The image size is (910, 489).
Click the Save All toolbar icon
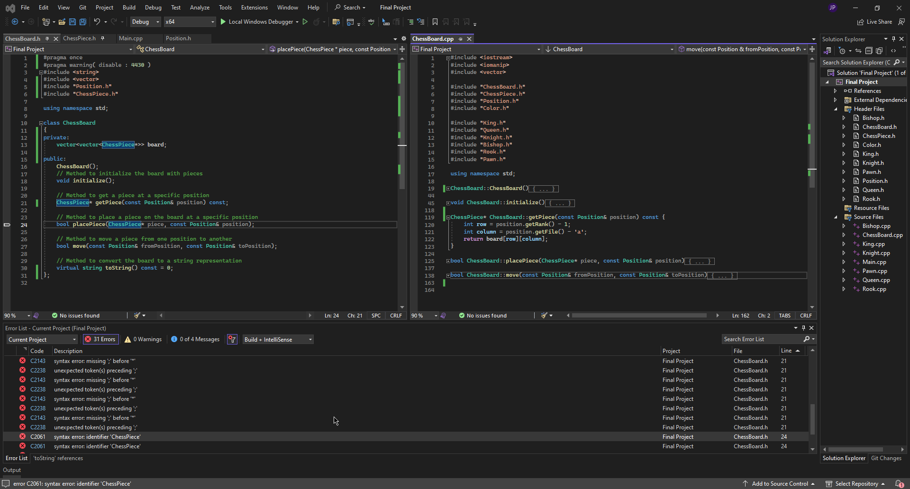click(82, 22)
